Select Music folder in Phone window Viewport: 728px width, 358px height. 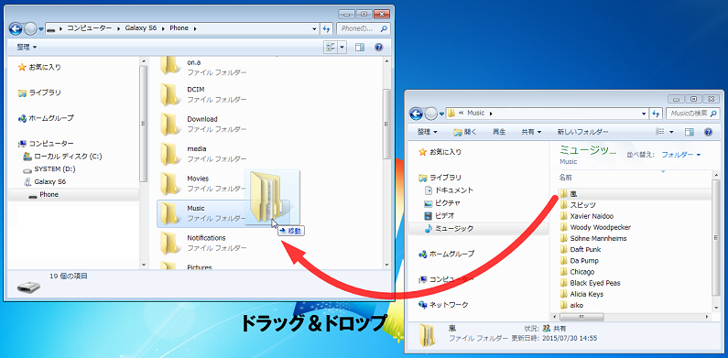tap(223, 213)
